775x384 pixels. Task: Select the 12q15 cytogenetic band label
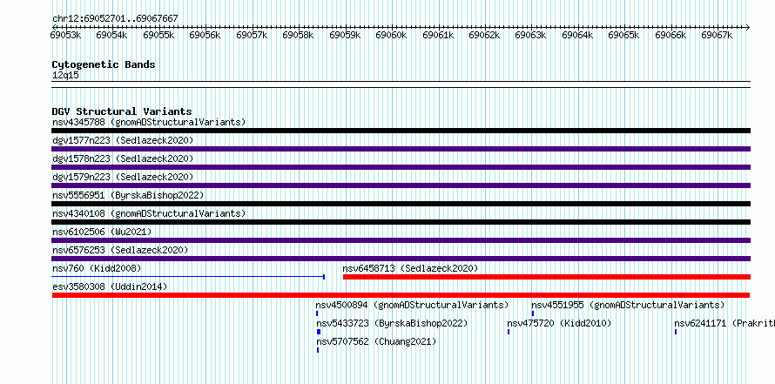coord(65,75)
